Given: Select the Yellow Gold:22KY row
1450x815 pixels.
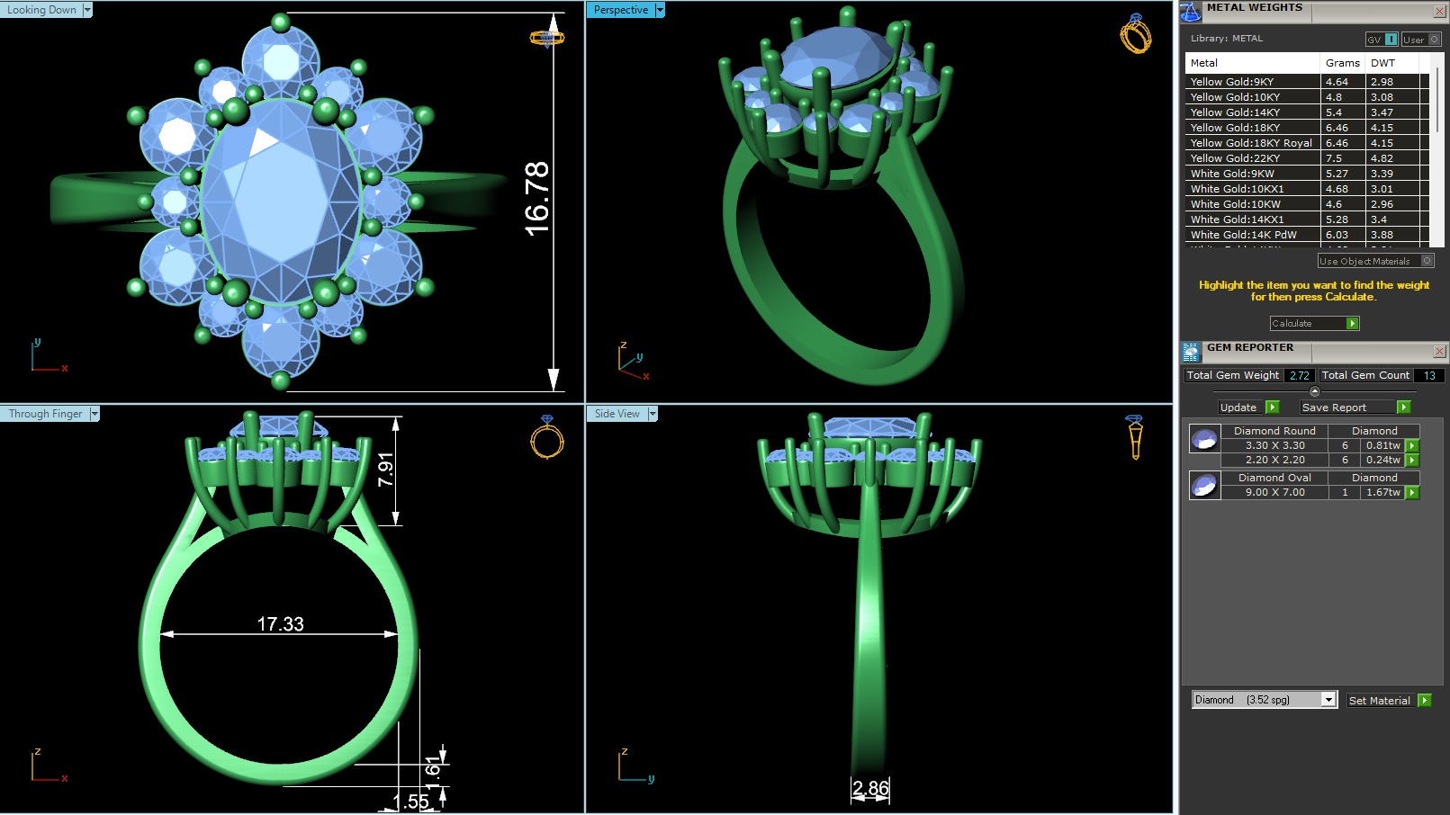Looking at the screenshot, I should click(x=1307, y=158).
